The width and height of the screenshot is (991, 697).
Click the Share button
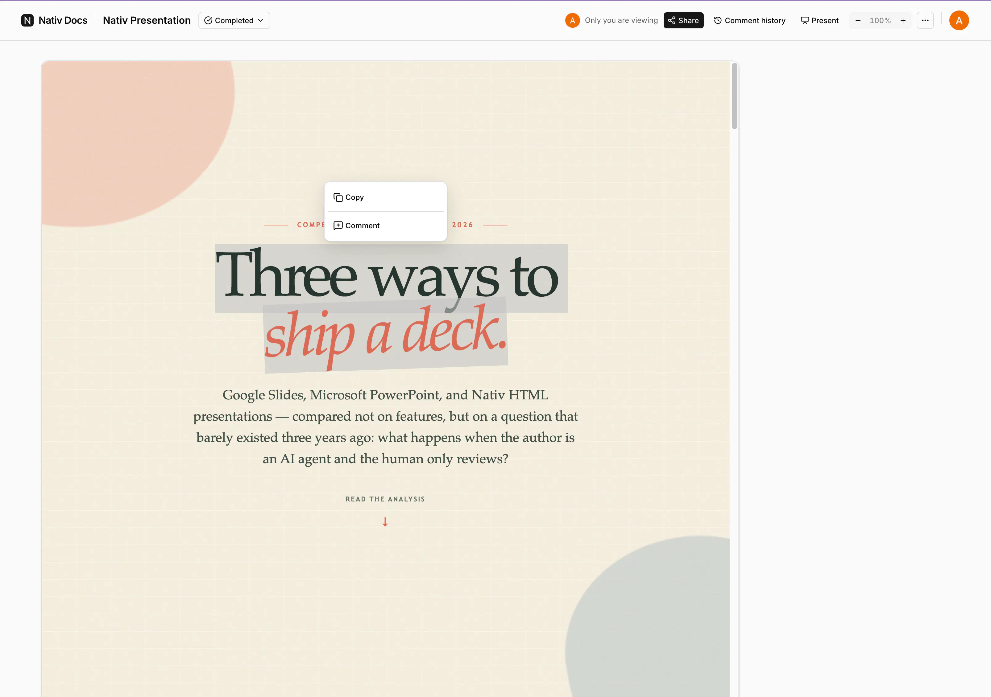click(683, 20)
